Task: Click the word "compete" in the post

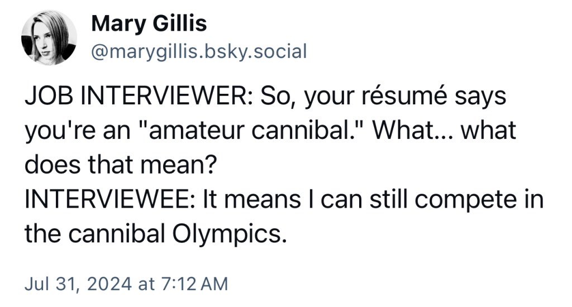Action: (x=468, y=199)
